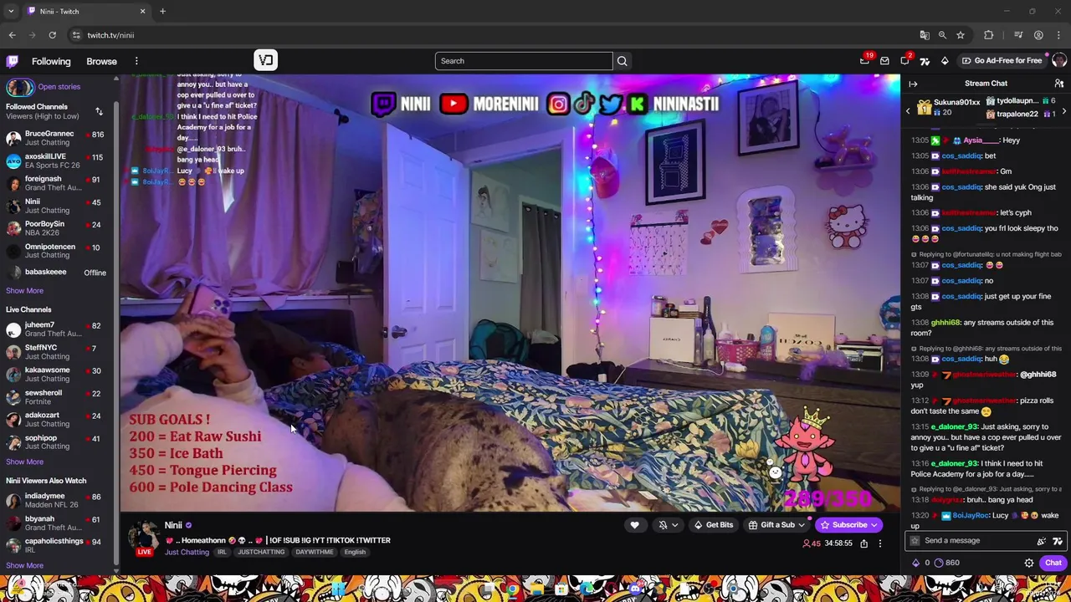
Task: Open the browser tab search dropdown
Action: (11, 12)
